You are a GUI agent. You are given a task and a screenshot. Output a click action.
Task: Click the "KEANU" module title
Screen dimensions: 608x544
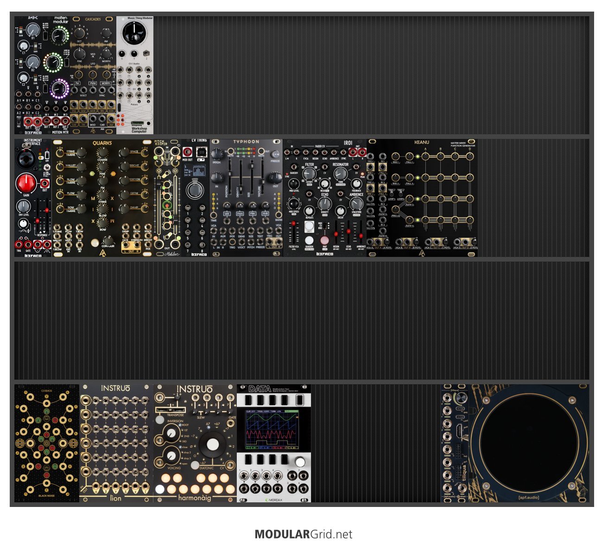tap(422, 142)
